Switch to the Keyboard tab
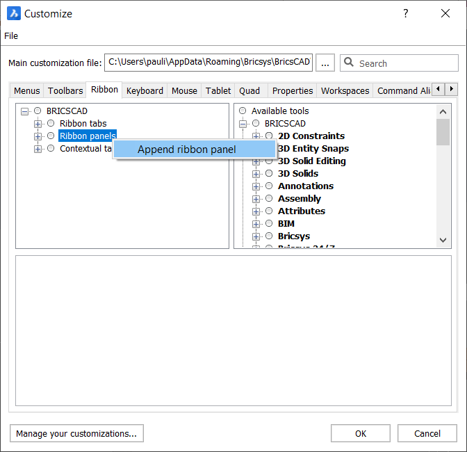The width and height of the screenshot is (467, 452). [145, 90]
